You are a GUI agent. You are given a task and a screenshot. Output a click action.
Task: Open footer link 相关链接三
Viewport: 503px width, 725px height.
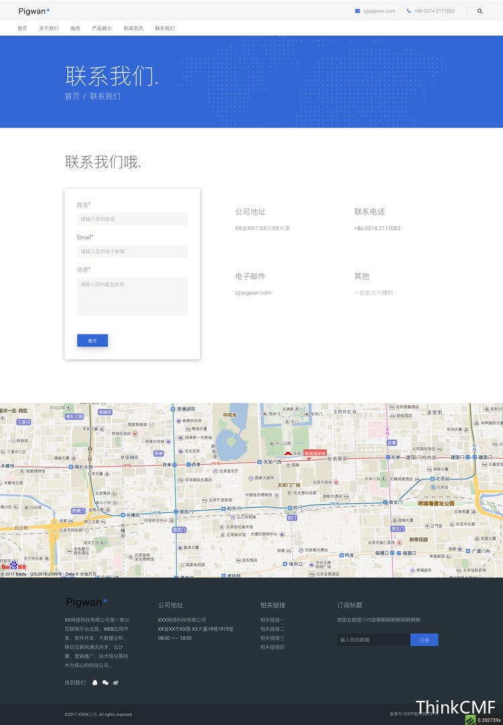click(272, 638)
